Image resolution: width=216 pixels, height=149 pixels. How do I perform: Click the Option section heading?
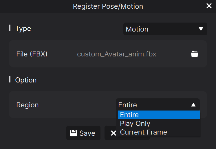click(x=26, y=80)
